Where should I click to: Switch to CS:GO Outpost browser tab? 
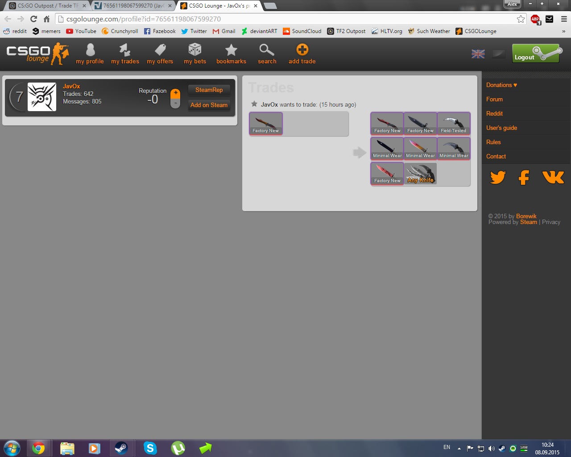click(47, 6)
